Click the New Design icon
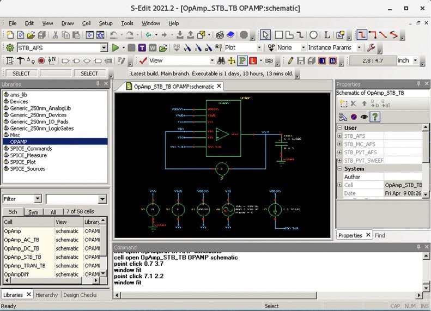 coord(10,35)
